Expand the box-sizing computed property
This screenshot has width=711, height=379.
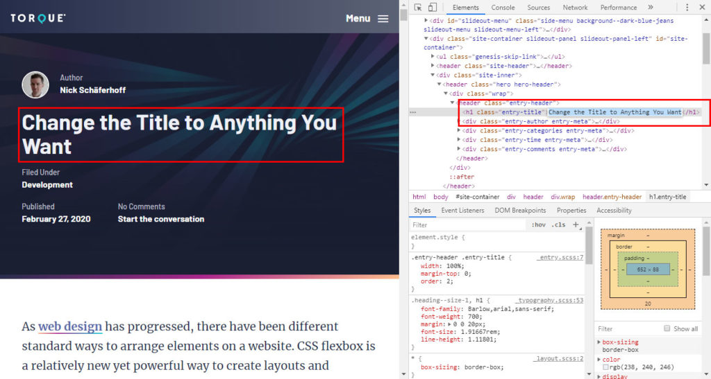pyautogui.click(x=599, y=342)
